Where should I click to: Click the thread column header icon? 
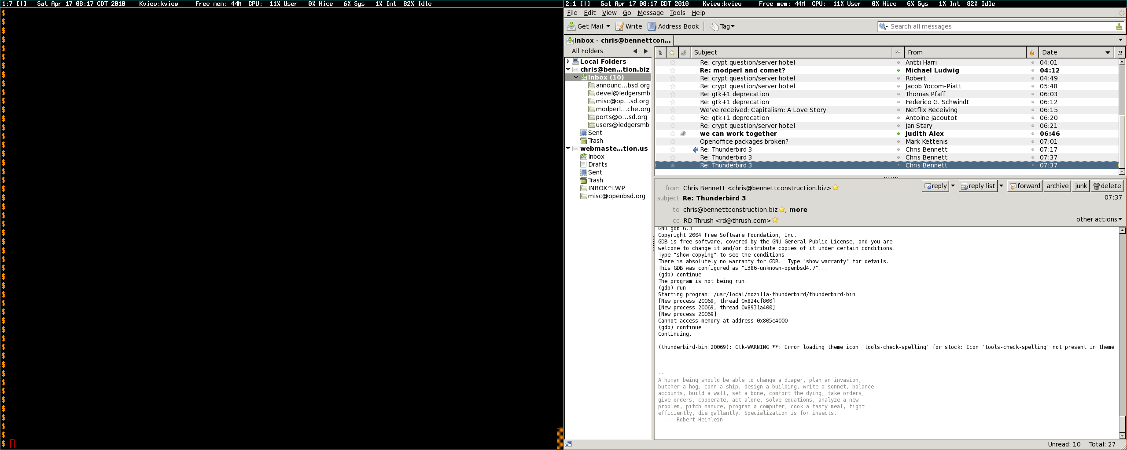660,53
